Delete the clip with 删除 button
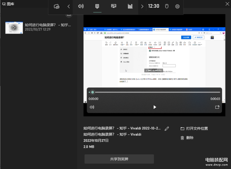 click(187, 138)
